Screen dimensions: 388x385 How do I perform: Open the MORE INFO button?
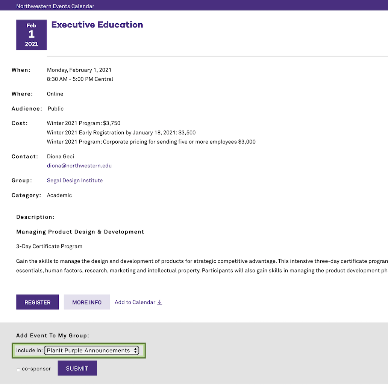click(87, 302)
